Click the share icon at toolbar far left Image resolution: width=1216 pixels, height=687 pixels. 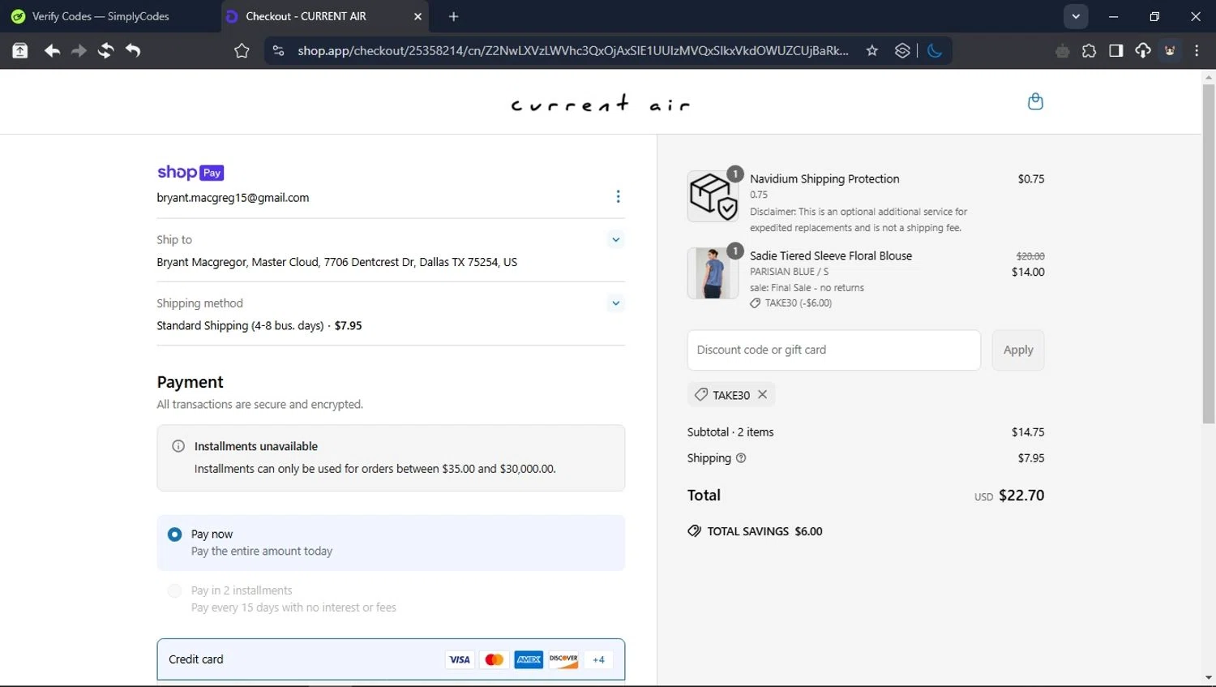[x=20, y=51]
